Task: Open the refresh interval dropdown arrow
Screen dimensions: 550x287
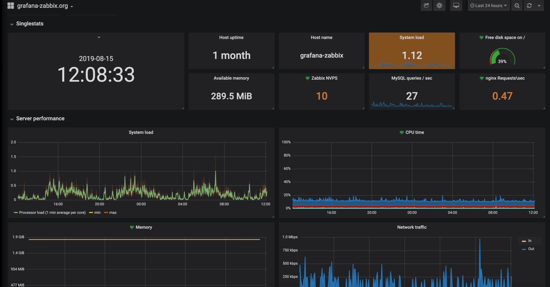Action: click(x=539, y=6)
